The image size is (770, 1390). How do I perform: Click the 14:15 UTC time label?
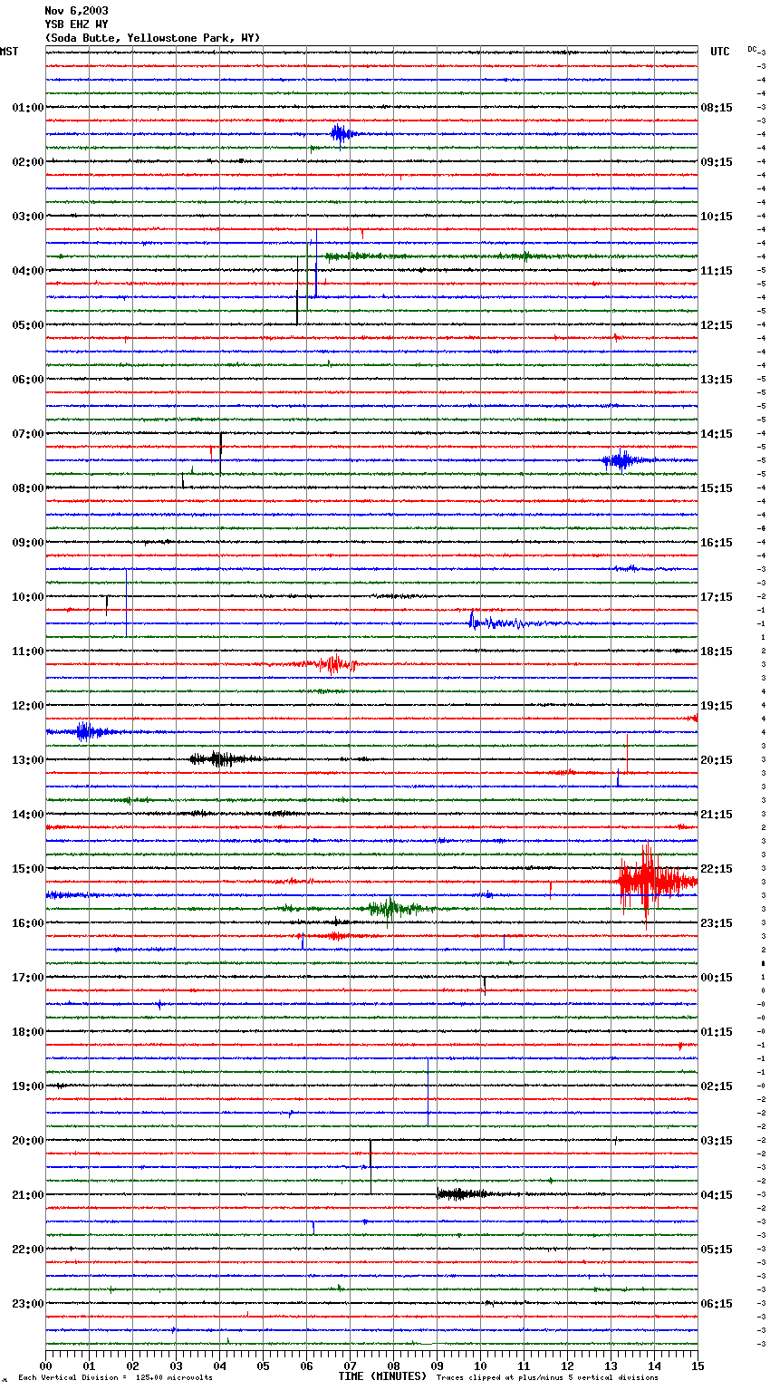pyautogui.click(x=717, y=434)
